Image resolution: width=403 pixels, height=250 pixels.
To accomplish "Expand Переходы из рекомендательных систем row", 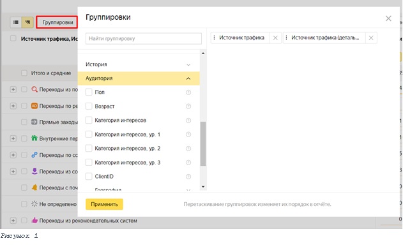I will [13, 221].
